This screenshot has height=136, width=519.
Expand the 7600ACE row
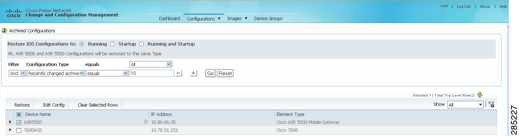(x=10, y=130)
